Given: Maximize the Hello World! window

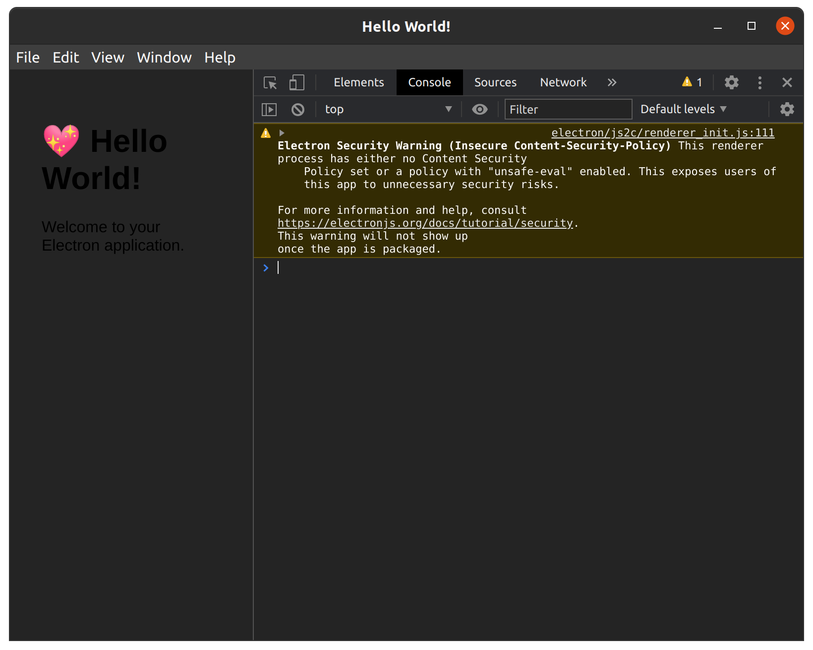Looking at the screenshot, I should tap(752, 26).
